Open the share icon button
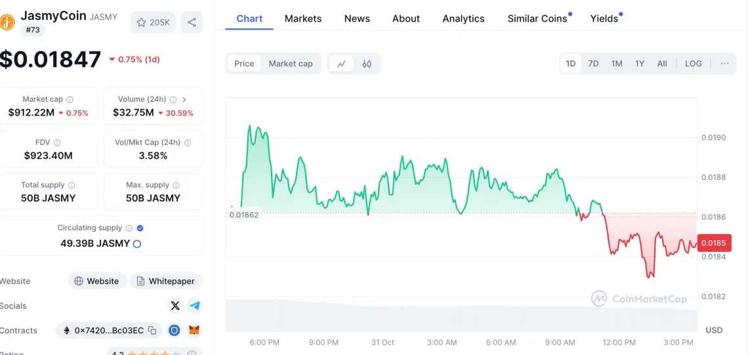Screen dimensions: 748x355 coord(192,22)
